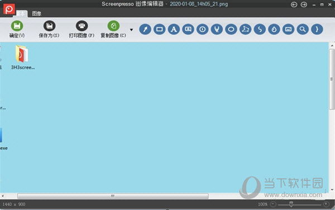
Task: Select the Magnifier tool
Action: (x=303, y=29)
